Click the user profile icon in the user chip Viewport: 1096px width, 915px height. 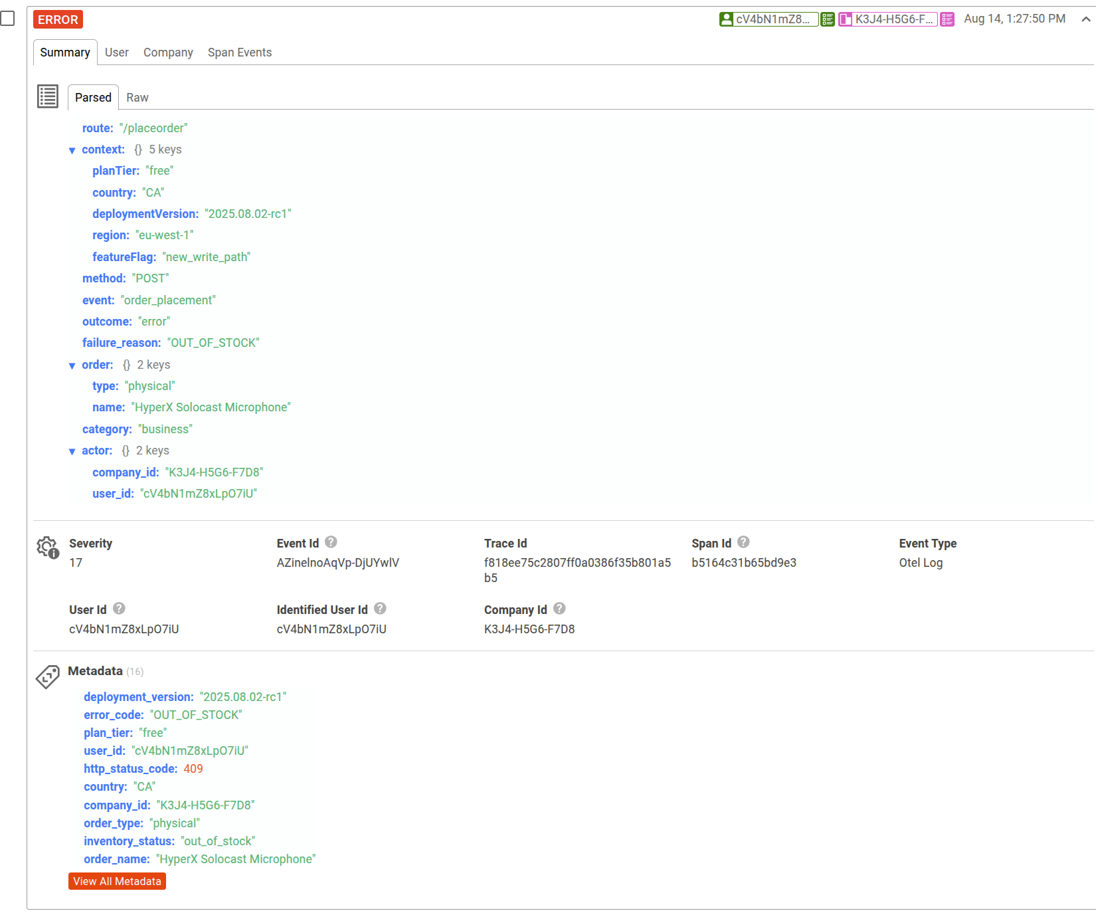(x=726, y=19)
